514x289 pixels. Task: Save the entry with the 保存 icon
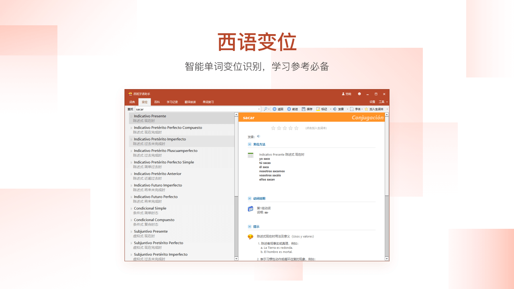(304, 109)
